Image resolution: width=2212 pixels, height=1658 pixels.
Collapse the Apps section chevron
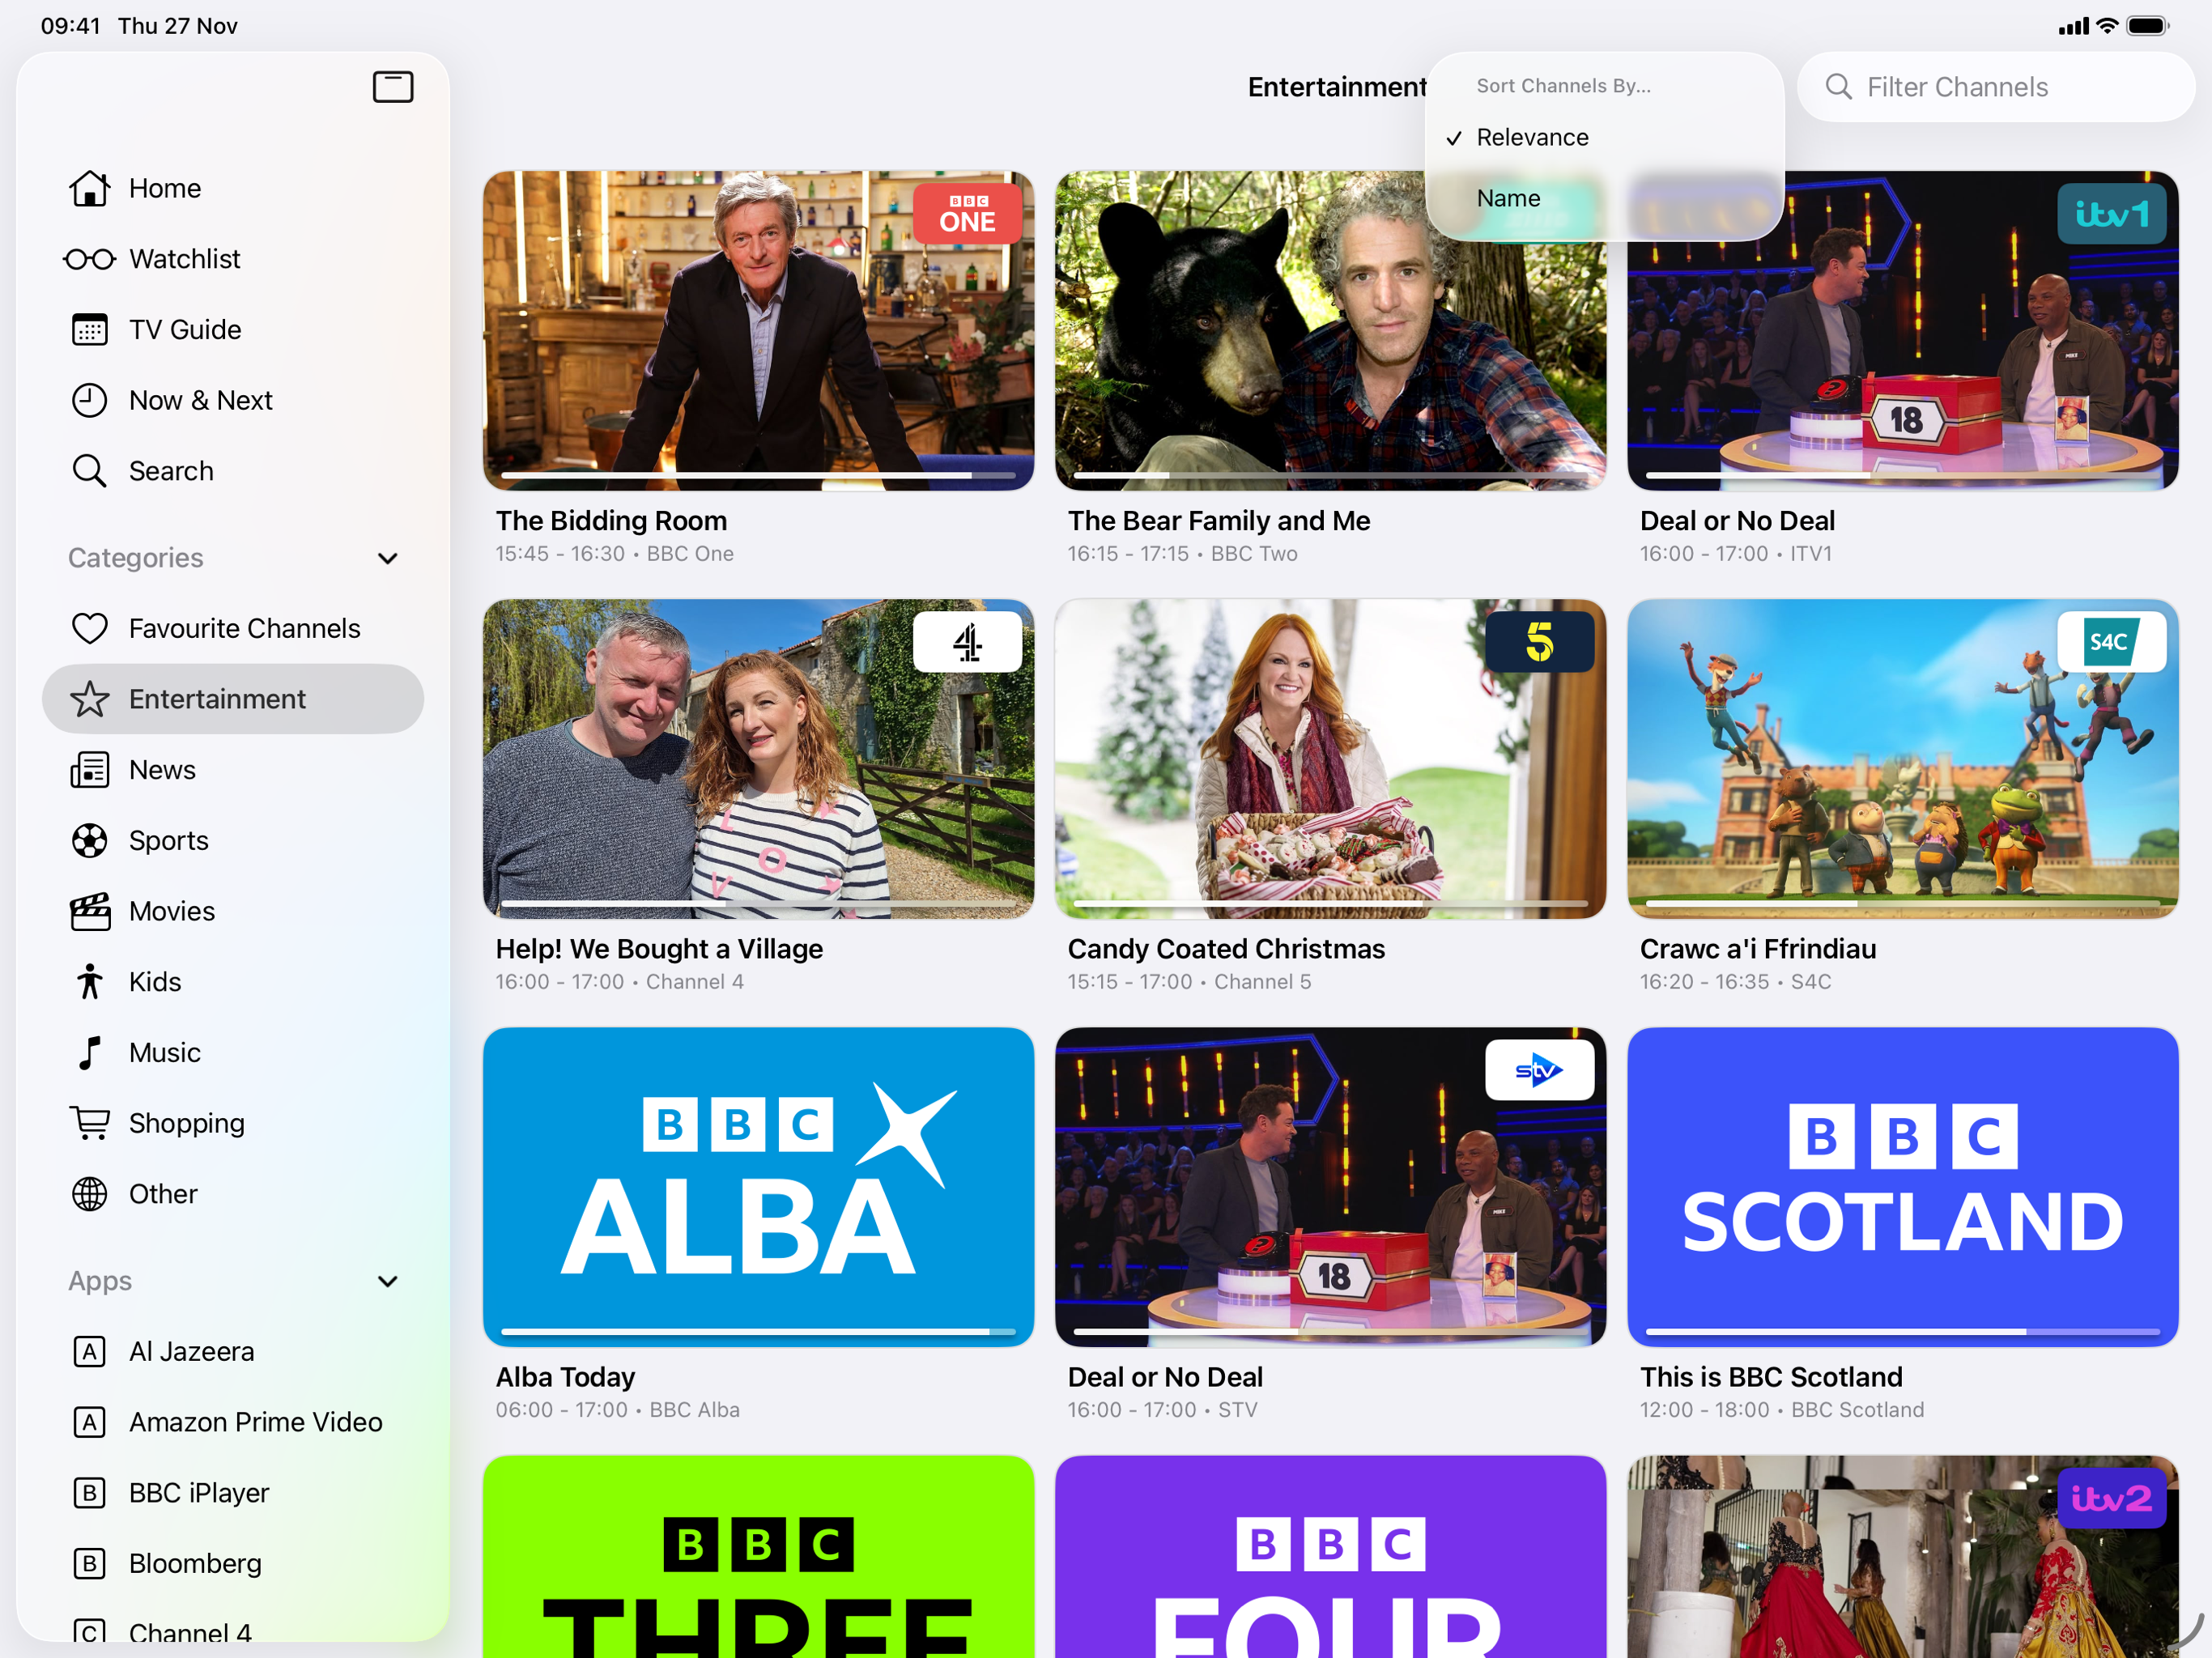(x=388, y=1281)
